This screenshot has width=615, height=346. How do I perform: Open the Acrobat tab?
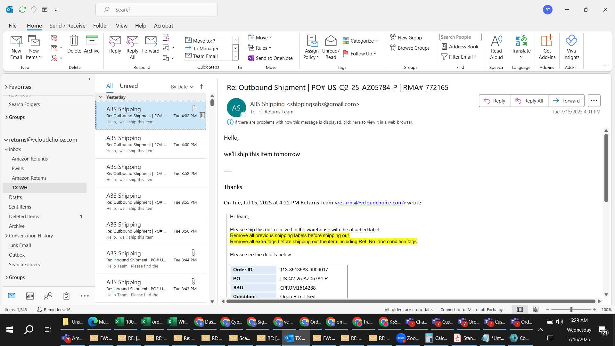point(163,26)
